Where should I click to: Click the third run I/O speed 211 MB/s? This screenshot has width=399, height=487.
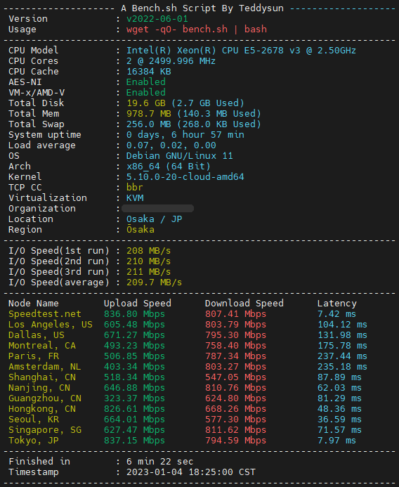(148, 272)
